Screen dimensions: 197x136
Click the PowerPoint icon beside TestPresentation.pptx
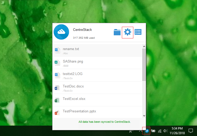57,112
